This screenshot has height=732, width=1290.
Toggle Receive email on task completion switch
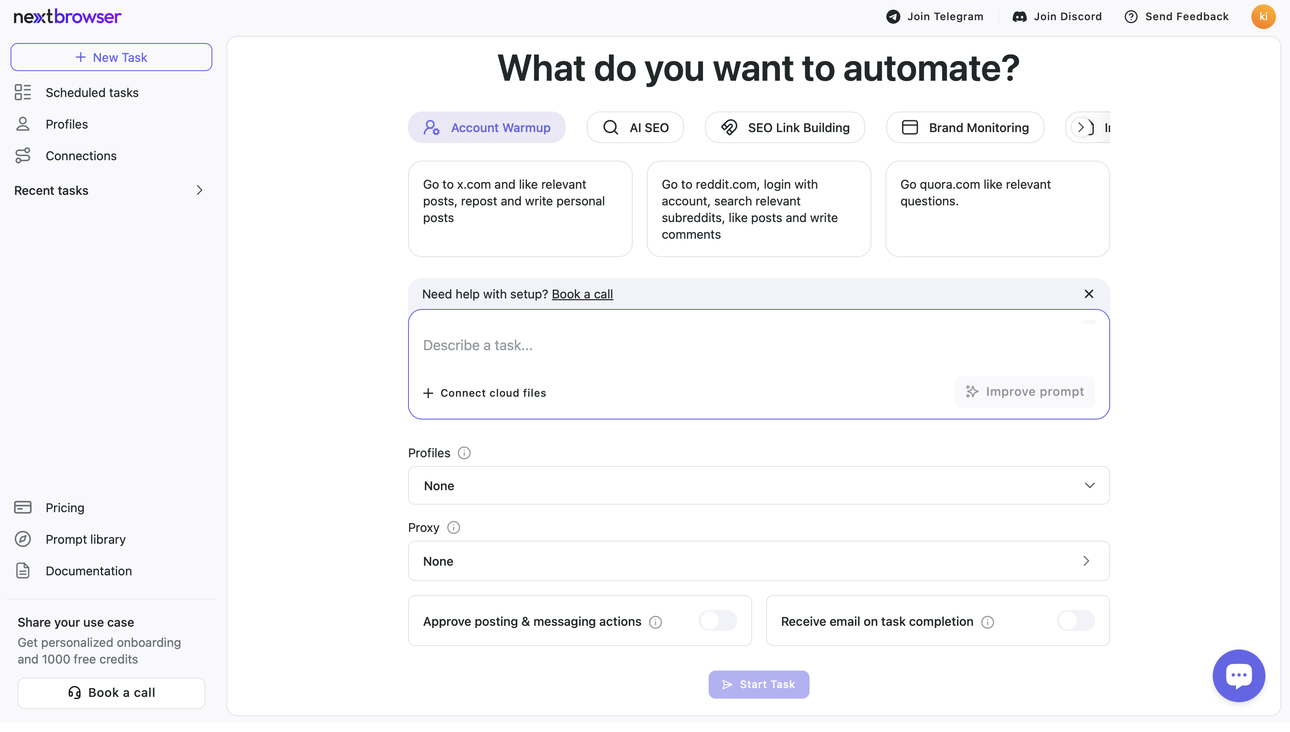pos(1075,621)
